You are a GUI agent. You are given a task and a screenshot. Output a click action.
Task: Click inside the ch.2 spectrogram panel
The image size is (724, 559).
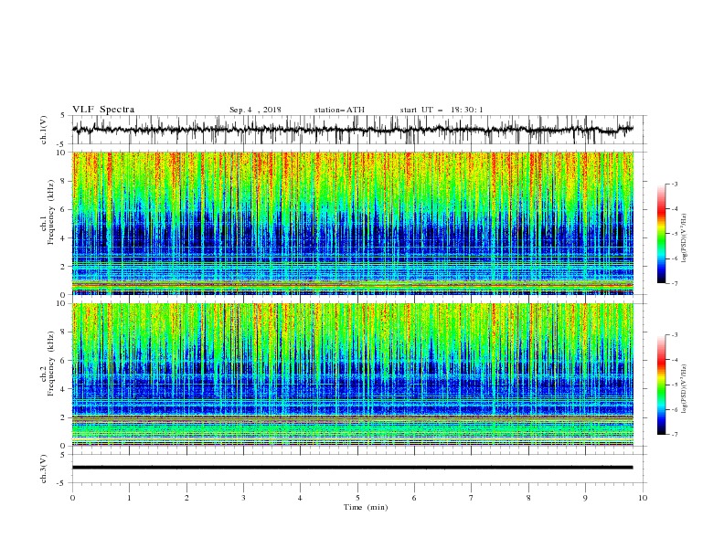tap(353, 374)
